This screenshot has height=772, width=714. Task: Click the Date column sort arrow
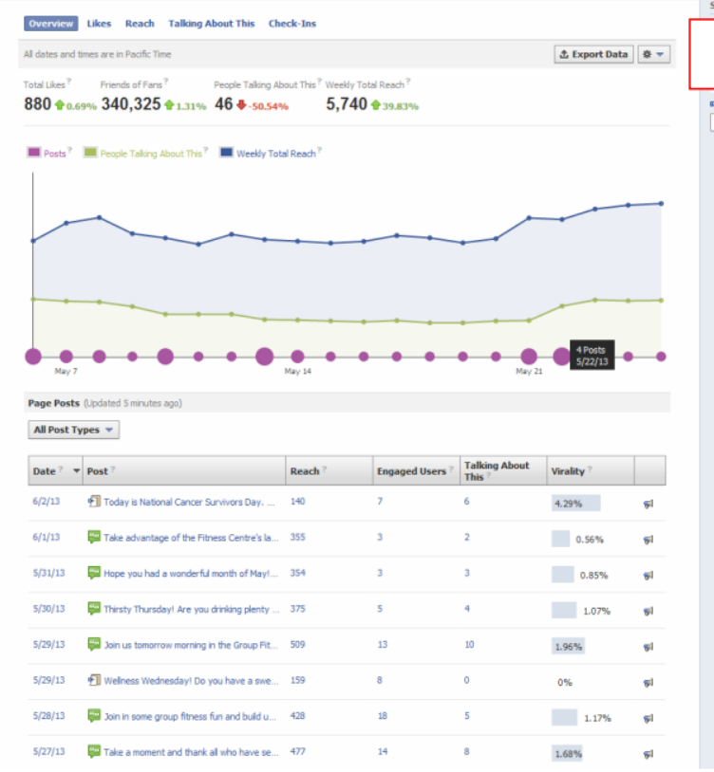[x=77, y=470]
